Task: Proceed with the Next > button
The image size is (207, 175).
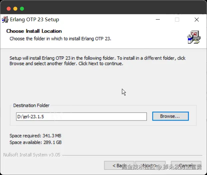Action: (x=151, y=165)
